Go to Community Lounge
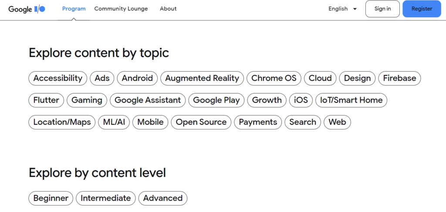446x212 pixels. (x=121, y=9)
